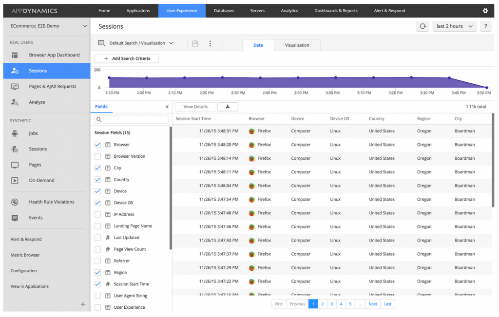
Task: Sort by Session Start Time column header
Action: coord(193,119)
